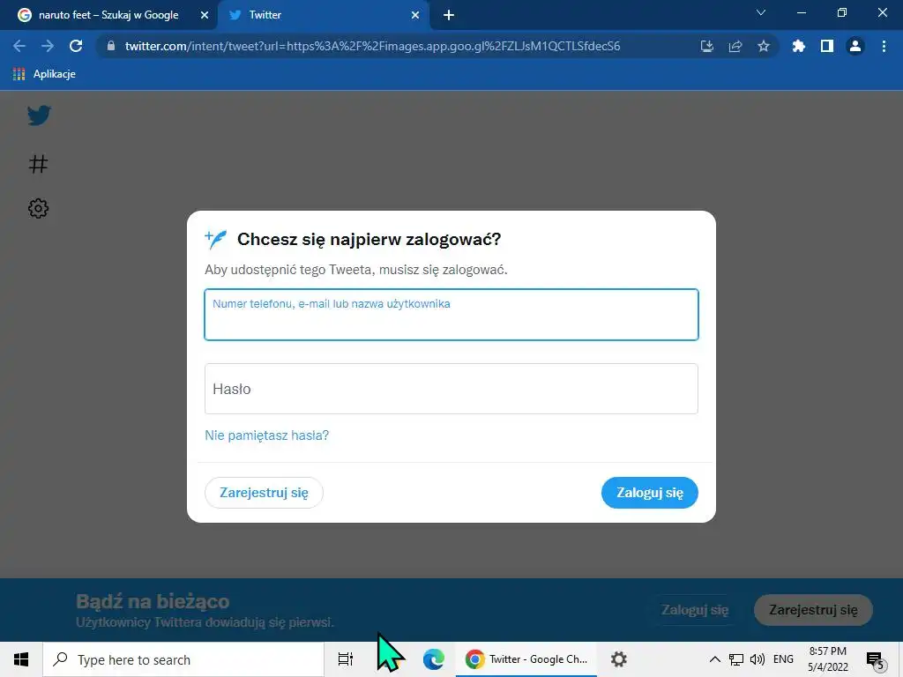Open Aplikacje apps shortcut in bookmarks bar

click(44, 74)
